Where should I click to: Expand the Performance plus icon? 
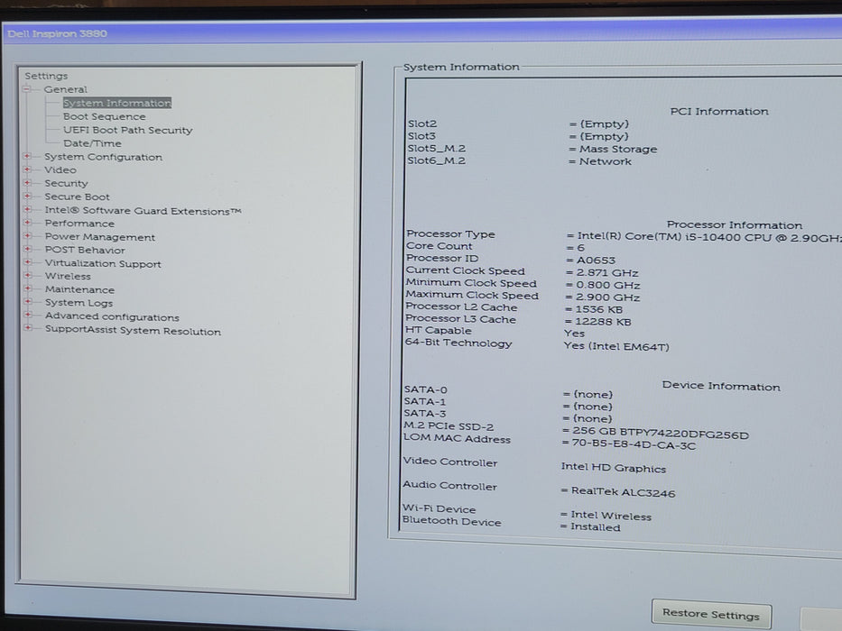click(27, 223)
